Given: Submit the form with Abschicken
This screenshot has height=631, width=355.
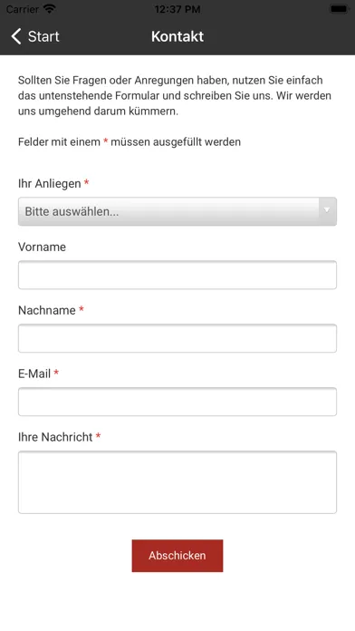Looking at the screenshot, I should (x=177, y=556).
